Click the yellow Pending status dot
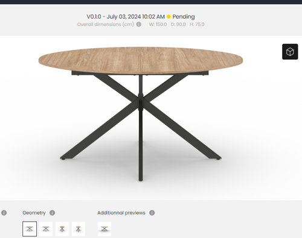 point(169,17)
